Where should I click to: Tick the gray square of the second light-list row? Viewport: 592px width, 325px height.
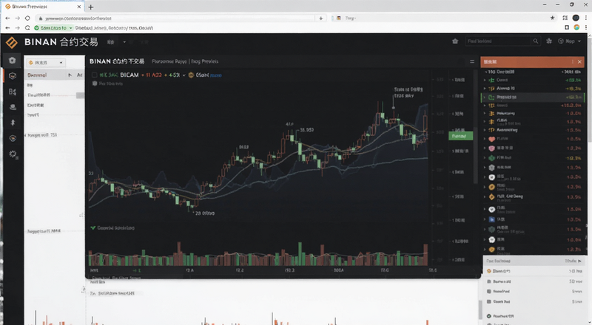(489, 281)
